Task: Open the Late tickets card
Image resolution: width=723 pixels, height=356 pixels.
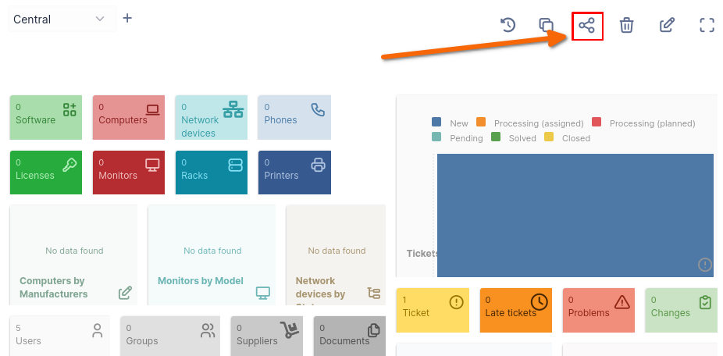Action: click(515, 310)
